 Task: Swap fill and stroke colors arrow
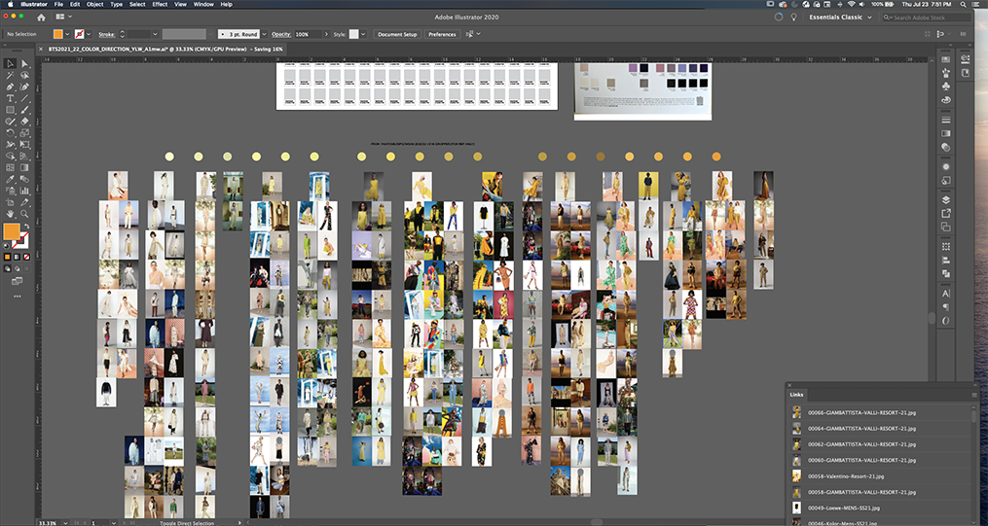coord(26,226)
